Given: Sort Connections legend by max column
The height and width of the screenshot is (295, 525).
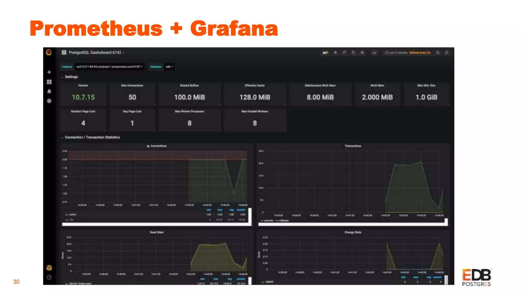Looking at the screenshot, I should coord(220,210).
